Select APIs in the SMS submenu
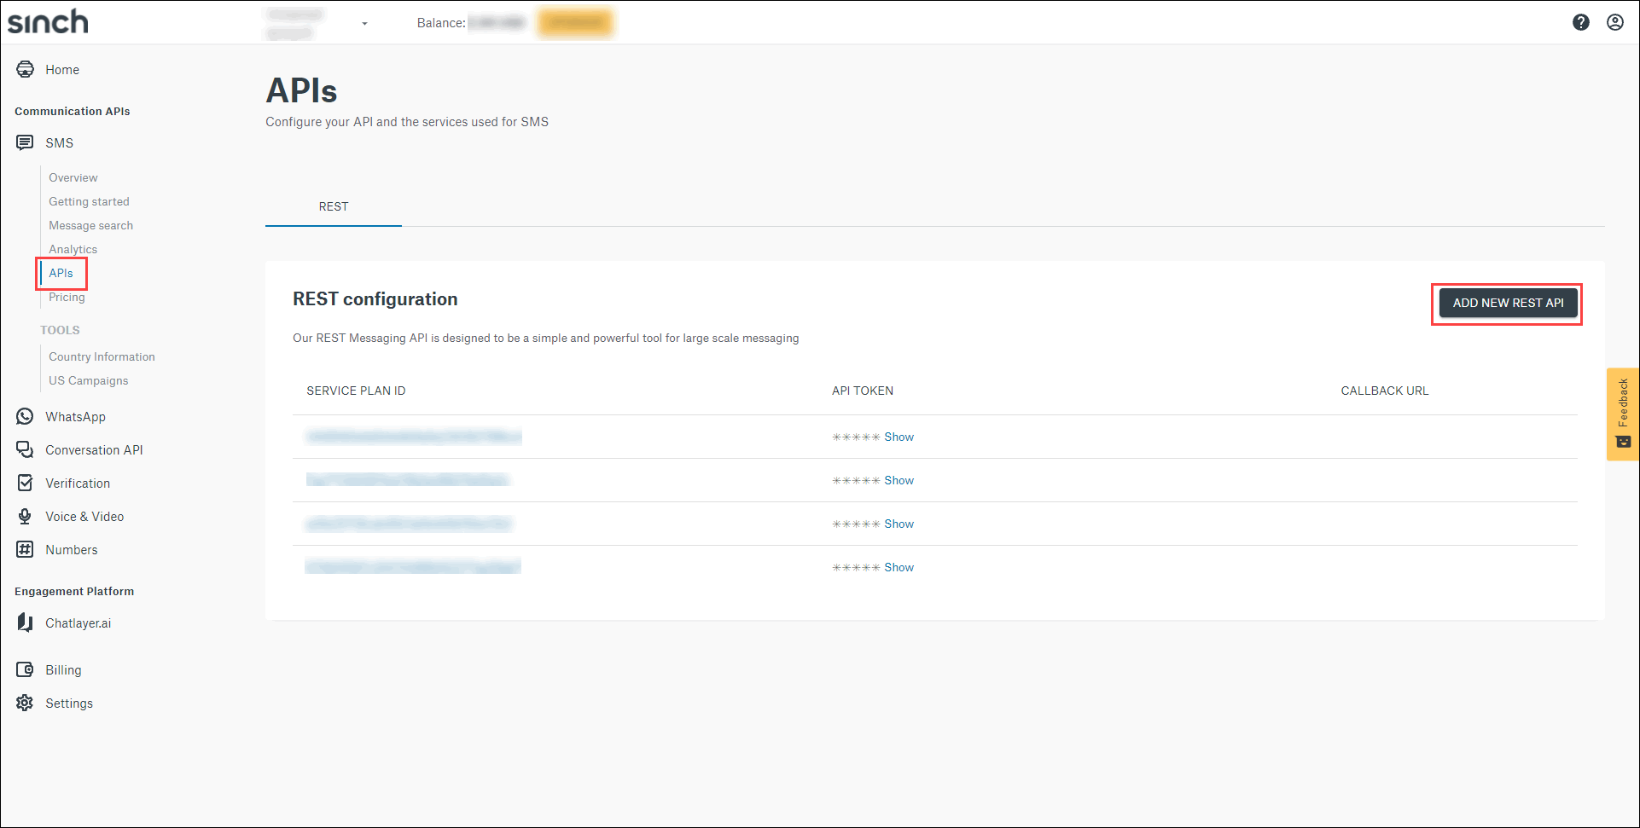The height and width of the screenshot is (828, 1640). (61, 273)
